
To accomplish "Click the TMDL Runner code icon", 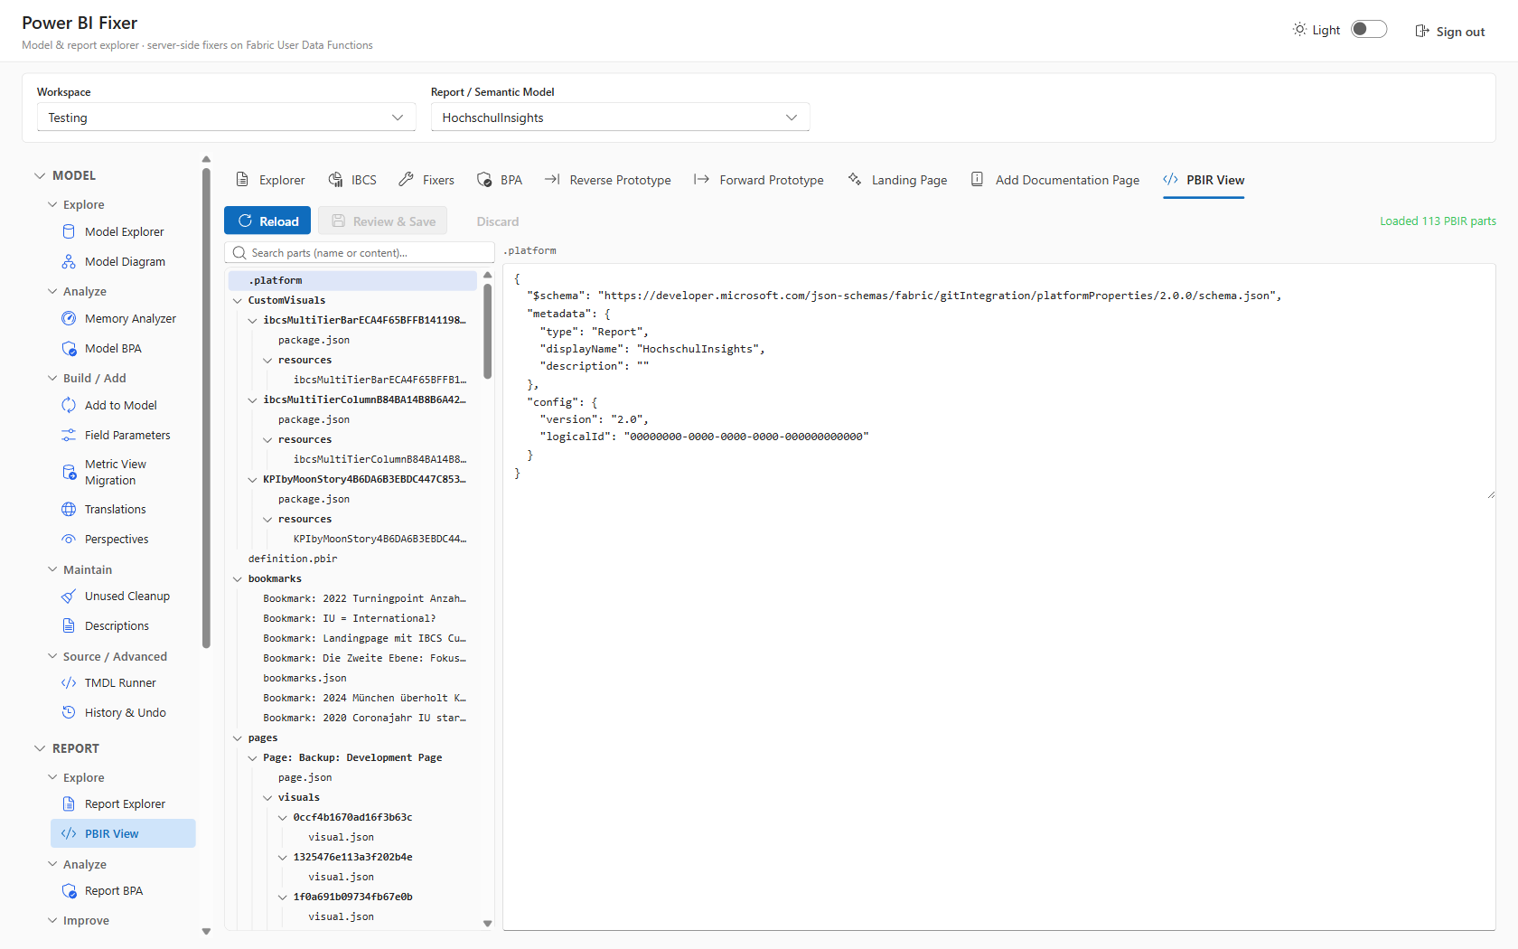I will click(x=69, y=682).
